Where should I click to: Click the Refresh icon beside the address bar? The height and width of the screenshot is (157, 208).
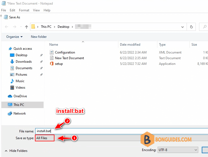tap(191, 27)
